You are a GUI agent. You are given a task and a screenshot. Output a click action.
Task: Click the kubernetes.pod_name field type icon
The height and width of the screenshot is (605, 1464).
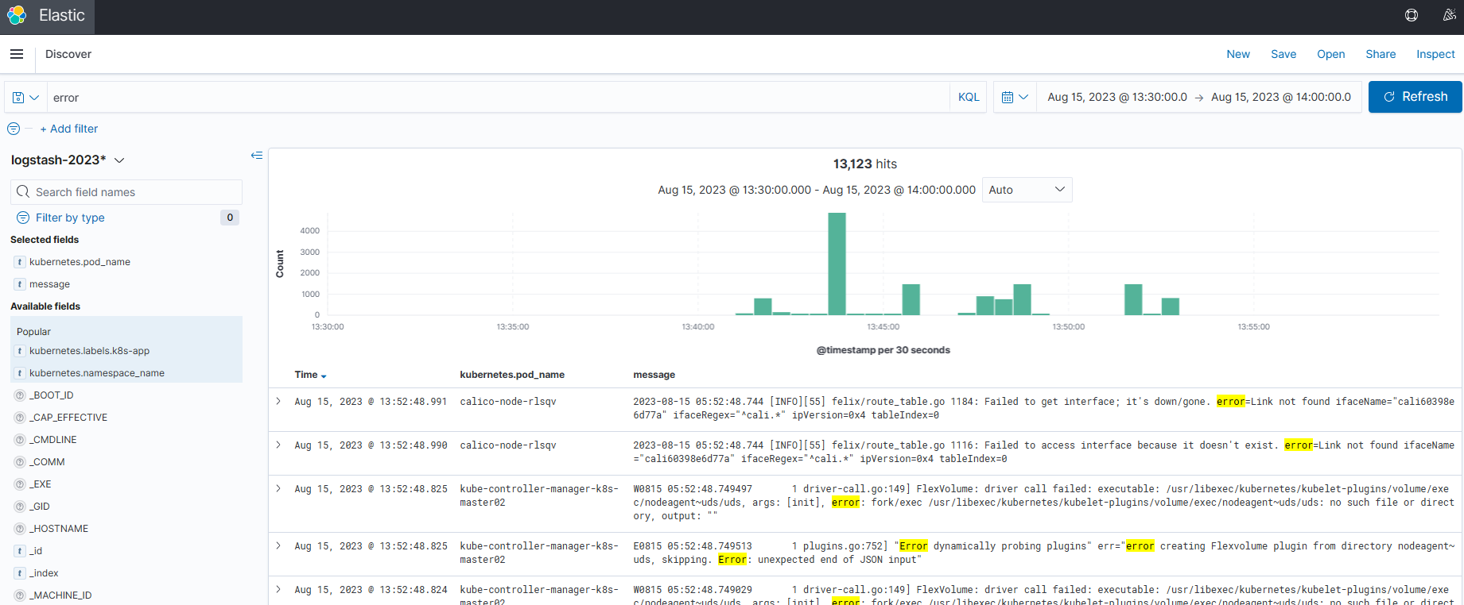point(20,262)
